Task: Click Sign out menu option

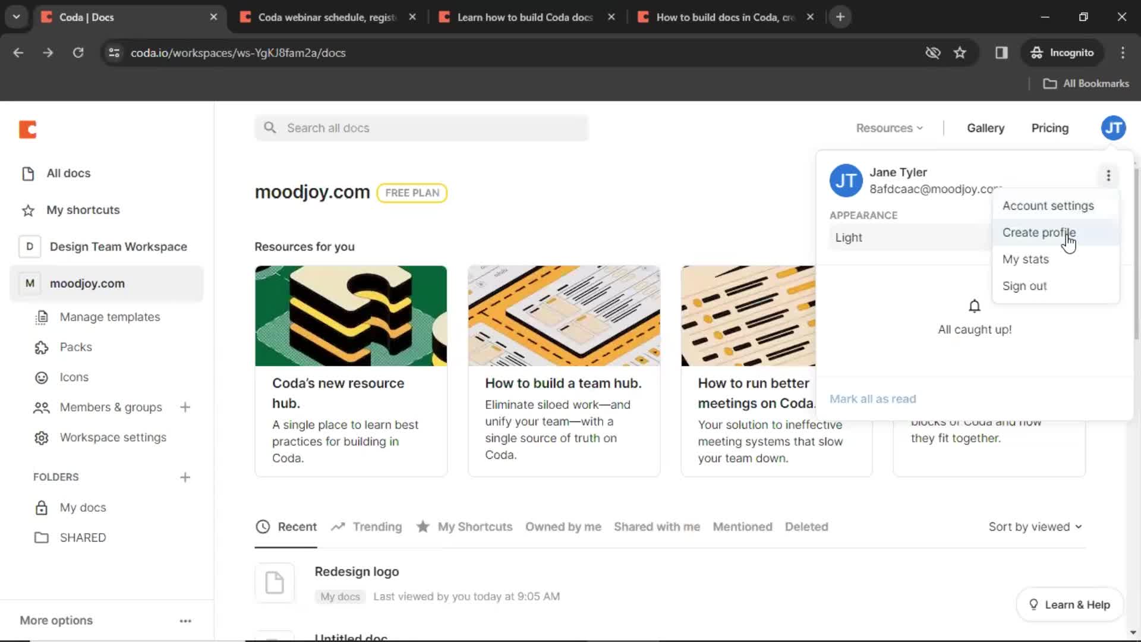Action: [x=1025, y=285]
